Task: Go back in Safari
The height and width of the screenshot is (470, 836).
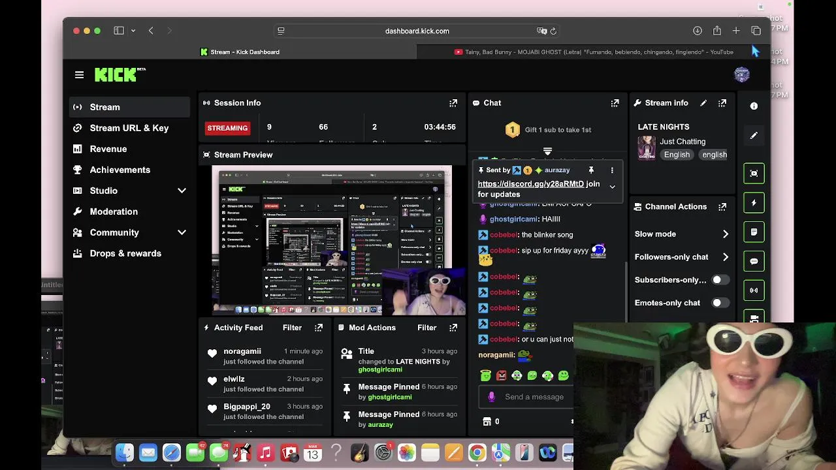Action: click(151, 31)
